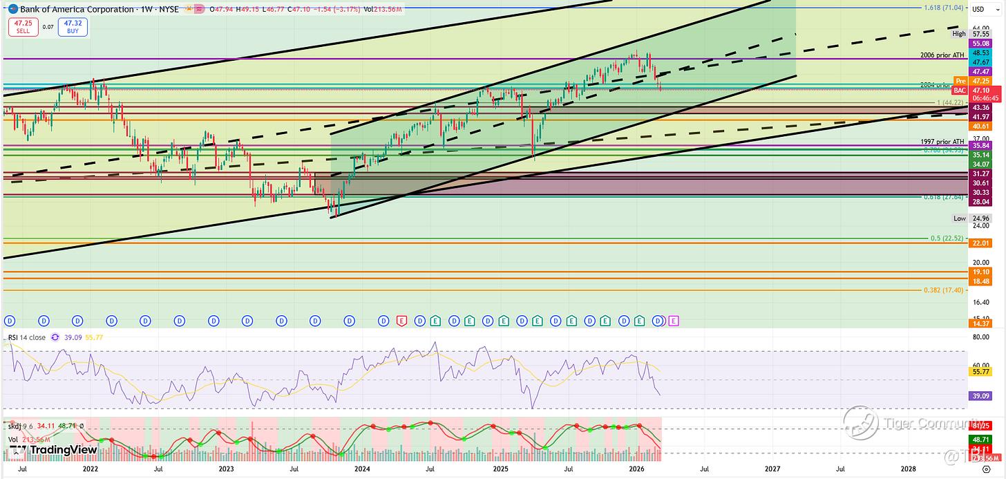The width and height of the screenshot is (1006, 479).
Task: Click the 0.382 (17.40) Fibonacci label
Action: click(x=945, y=290)
